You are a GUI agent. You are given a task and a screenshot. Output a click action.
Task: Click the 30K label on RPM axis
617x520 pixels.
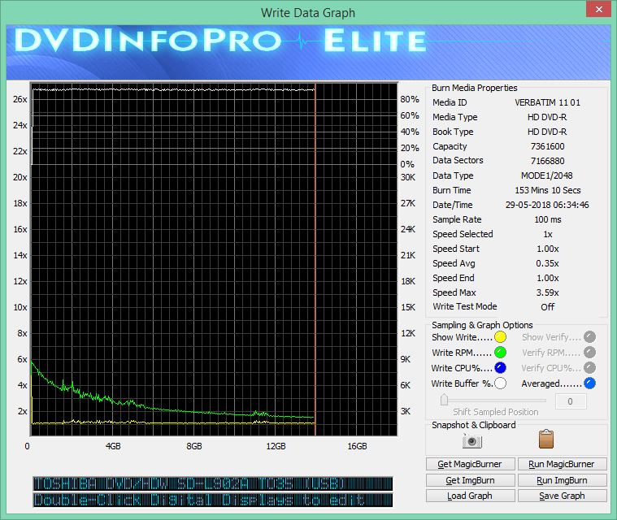[408, 177]
